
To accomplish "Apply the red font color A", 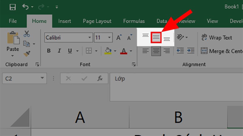I will [x=124, y=51].
